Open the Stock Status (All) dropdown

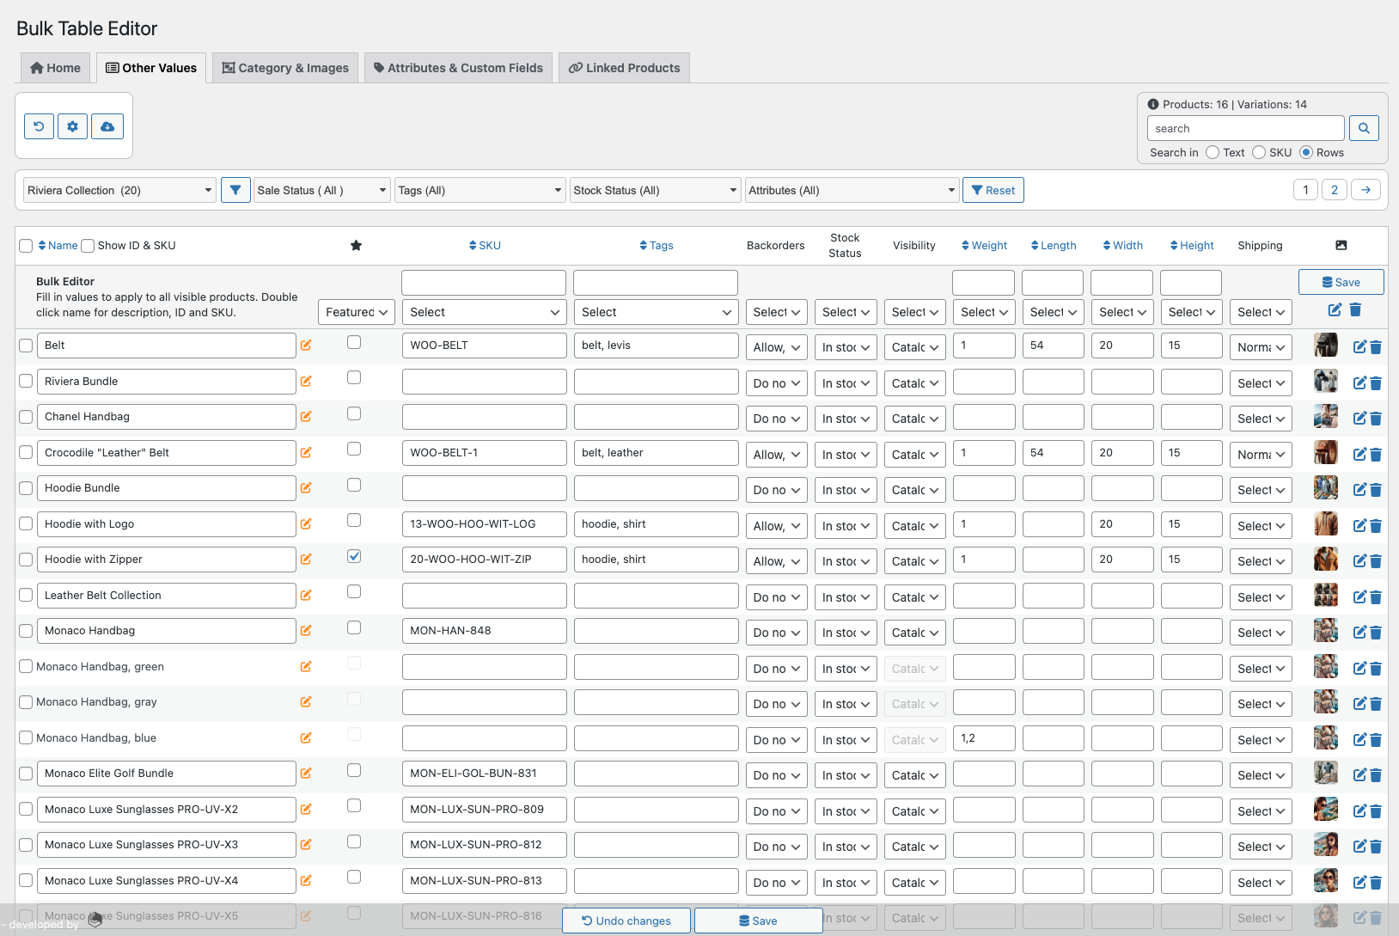pyautogui.click(x=655, y=189)
